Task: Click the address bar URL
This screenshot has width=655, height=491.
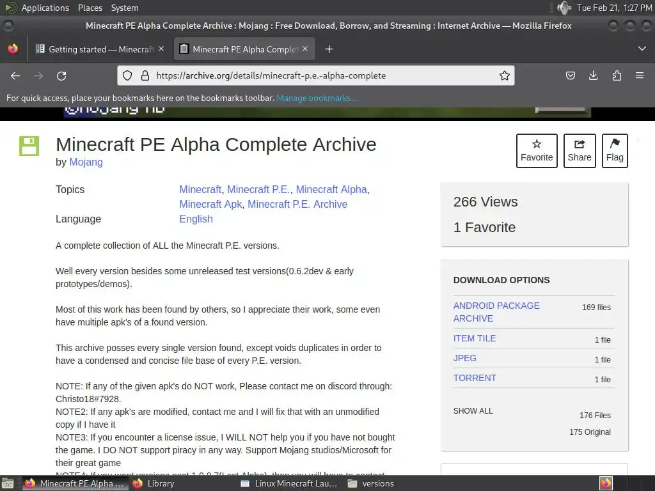Action: 271,75
